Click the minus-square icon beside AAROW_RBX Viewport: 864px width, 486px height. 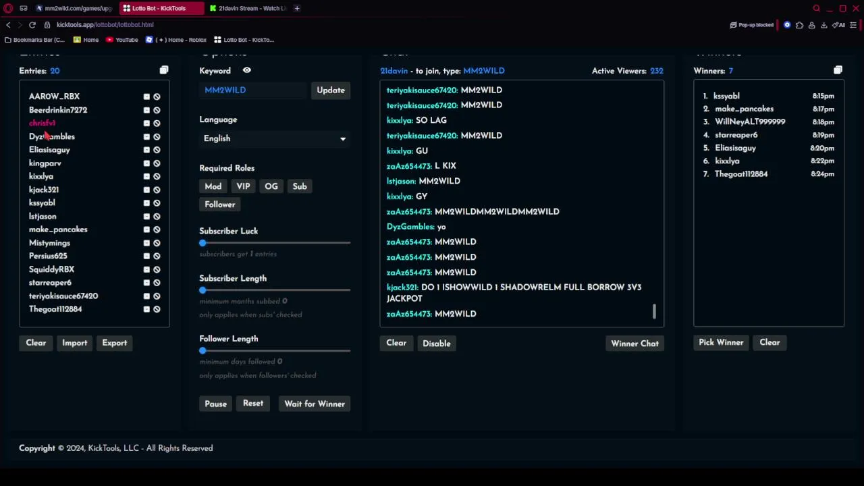(x=146, y=97)
